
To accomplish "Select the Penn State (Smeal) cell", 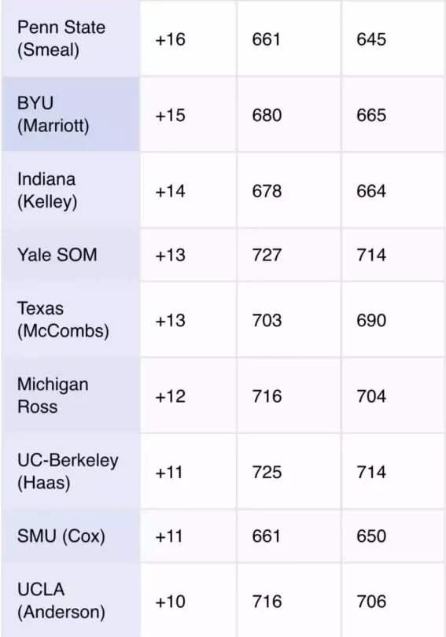I will pos(71,39).
